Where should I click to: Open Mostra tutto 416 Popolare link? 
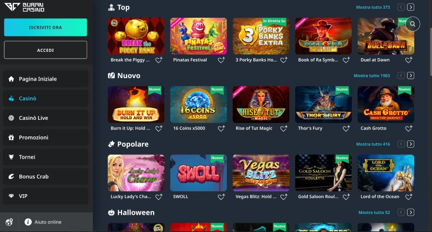click(x=373, y=144)
